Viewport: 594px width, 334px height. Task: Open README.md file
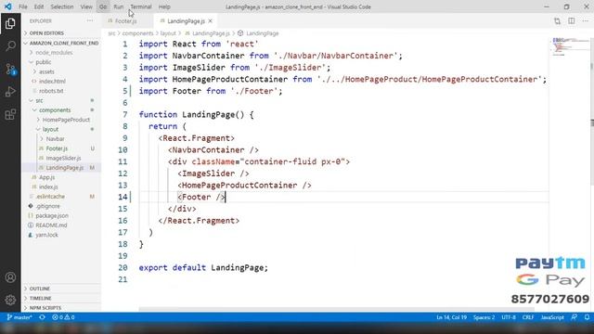click(51, 225)
